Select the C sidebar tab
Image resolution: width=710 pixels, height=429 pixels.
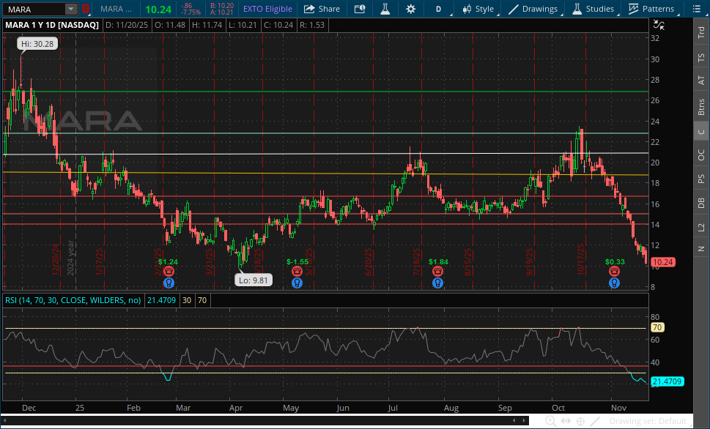pyautogui.click(x=701, y=131)
